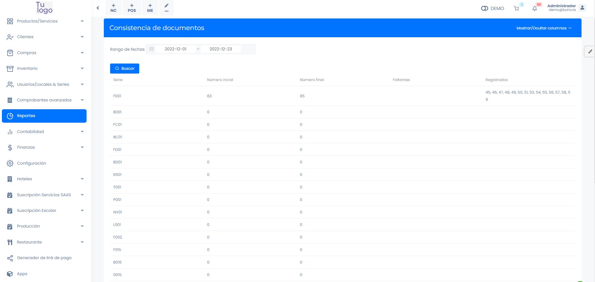
Task: Click the paintbrush theme icon at right edge
Action: pos(590,52)
